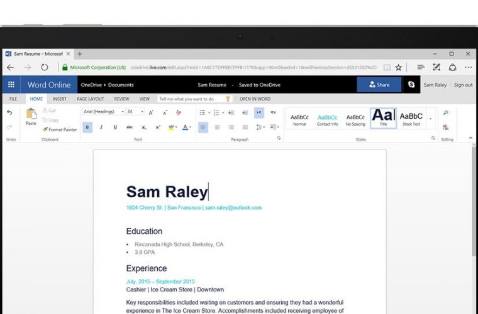Toggle Italic formatting
The width and height of the screenshot is (478, 314).
coord(101,127)
